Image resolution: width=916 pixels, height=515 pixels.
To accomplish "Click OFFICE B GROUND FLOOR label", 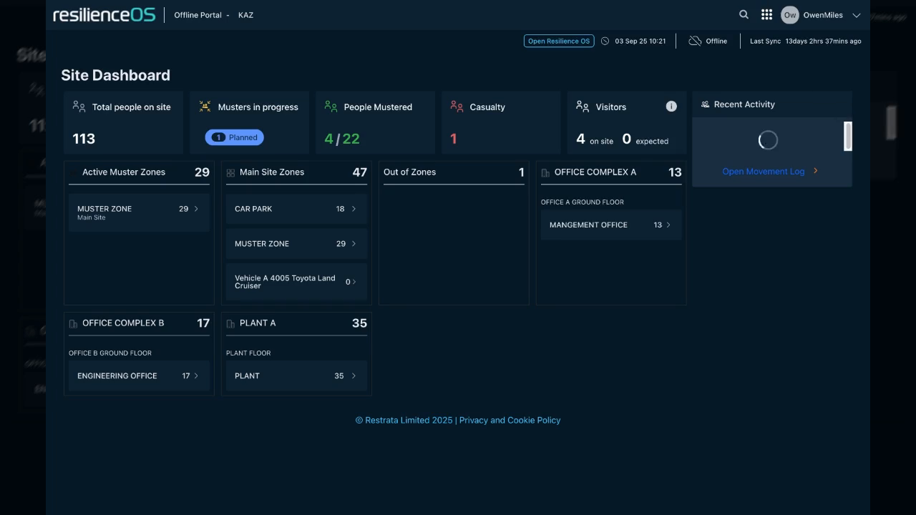I will click(x=110, y=353).
